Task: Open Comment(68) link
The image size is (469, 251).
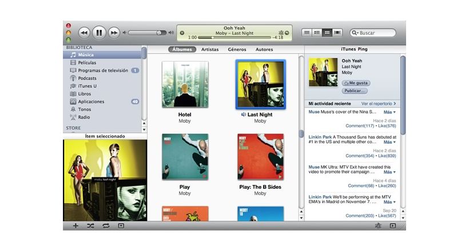Action: 361,185
